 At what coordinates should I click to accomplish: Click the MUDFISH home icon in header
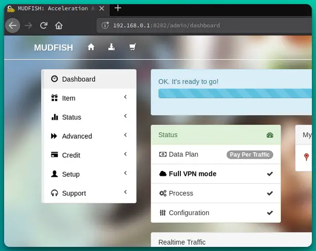(91, 47)
